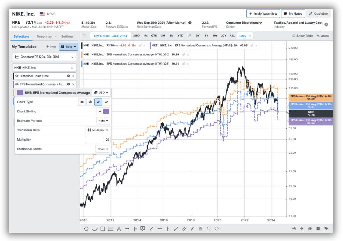Open settings gear for EPS Normalized series
The height and width of the screenshot is (241, 343).
pos(69,84)
